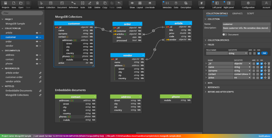This screenshot has width=272, height=138.
Task: Click the Line Mode toolbar icon
Action: point(150,4)
